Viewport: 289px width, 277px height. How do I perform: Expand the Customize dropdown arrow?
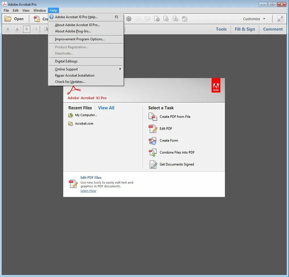264,19
